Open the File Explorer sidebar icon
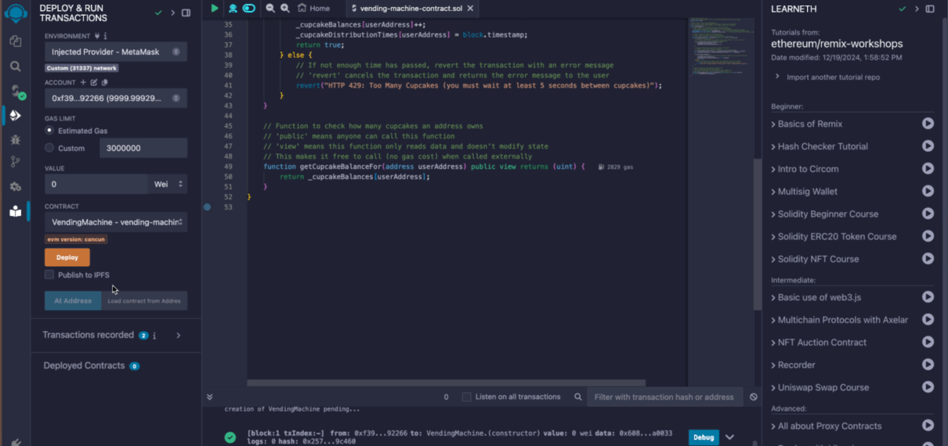The height and width of the screenshot is (446, 948). tap(15, 41)
